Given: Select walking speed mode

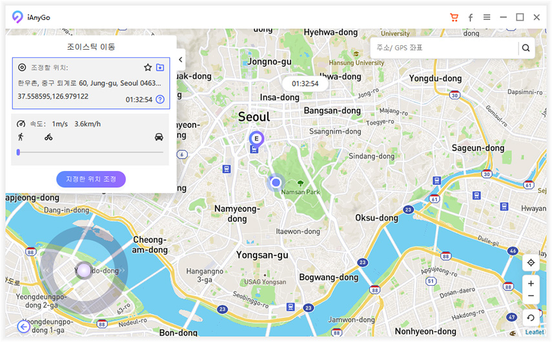Looking at the screenshot, I should 21,137.
